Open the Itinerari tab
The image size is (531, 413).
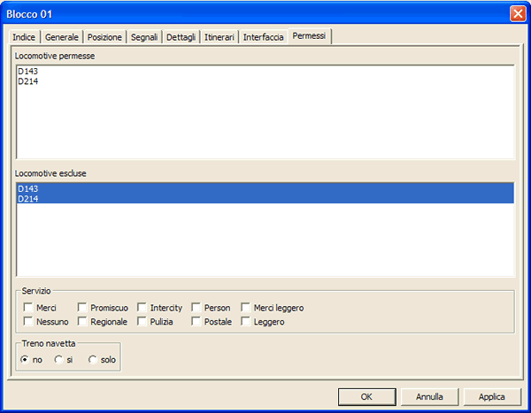pos(219,37)
